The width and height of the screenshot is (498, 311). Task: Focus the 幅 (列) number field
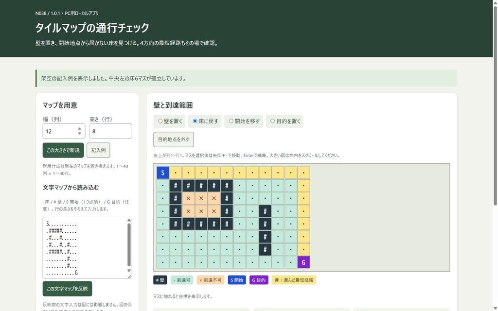(x=64, y=131)
